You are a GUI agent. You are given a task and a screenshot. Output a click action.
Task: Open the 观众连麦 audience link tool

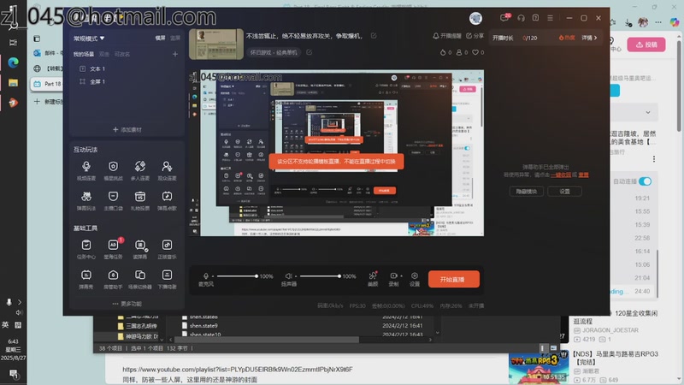click(167, 169)
